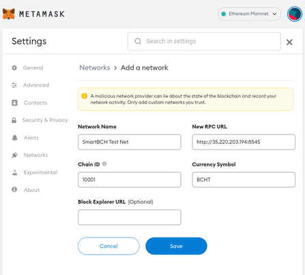Click the Security lock icon

coord(14,120)
